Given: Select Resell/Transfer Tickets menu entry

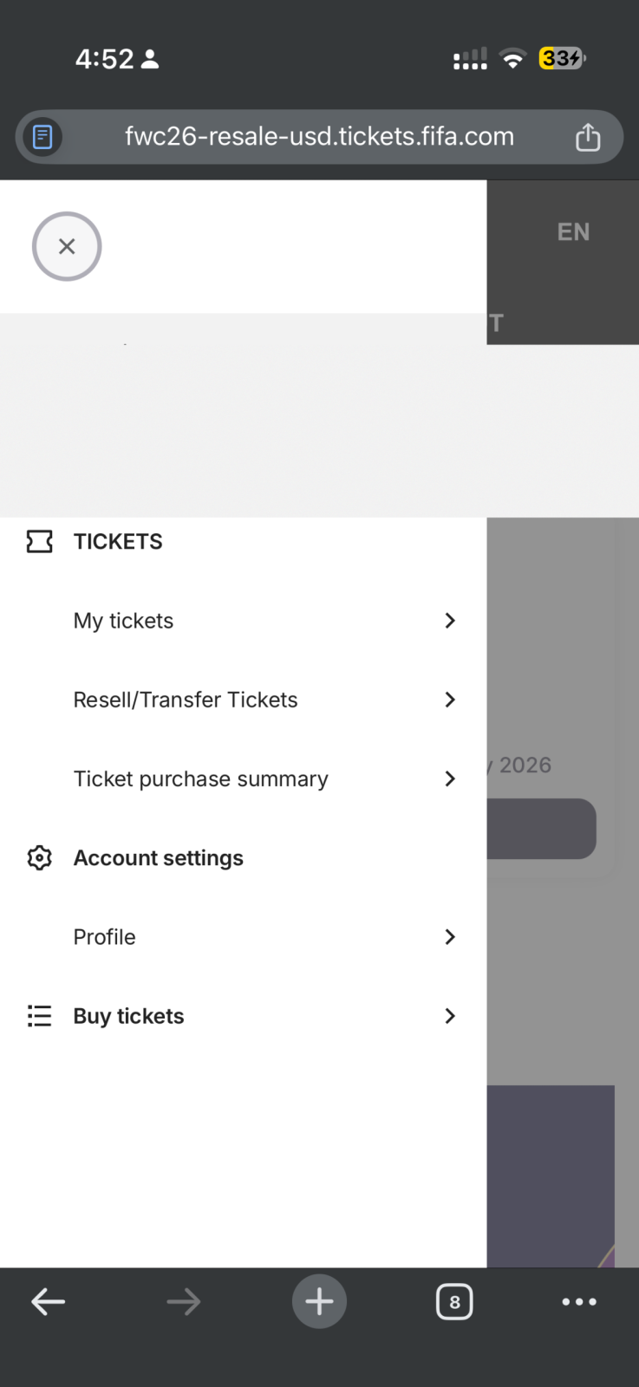Looking at the screenshot, I should click(x=186, y=700).
